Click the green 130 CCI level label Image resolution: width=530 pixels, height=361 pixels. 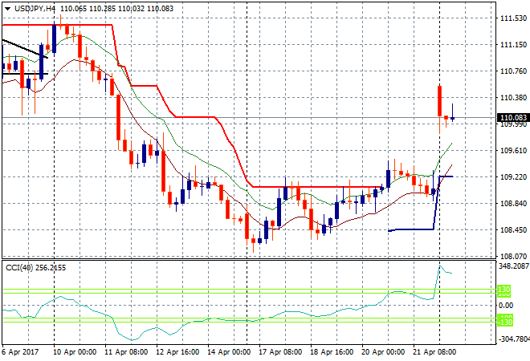tap(504, 290)
